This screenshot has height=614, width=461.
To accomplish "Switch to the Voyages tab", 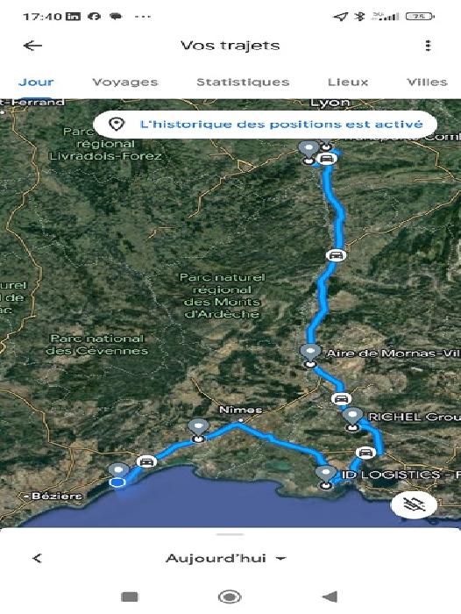I will point(124,82).
